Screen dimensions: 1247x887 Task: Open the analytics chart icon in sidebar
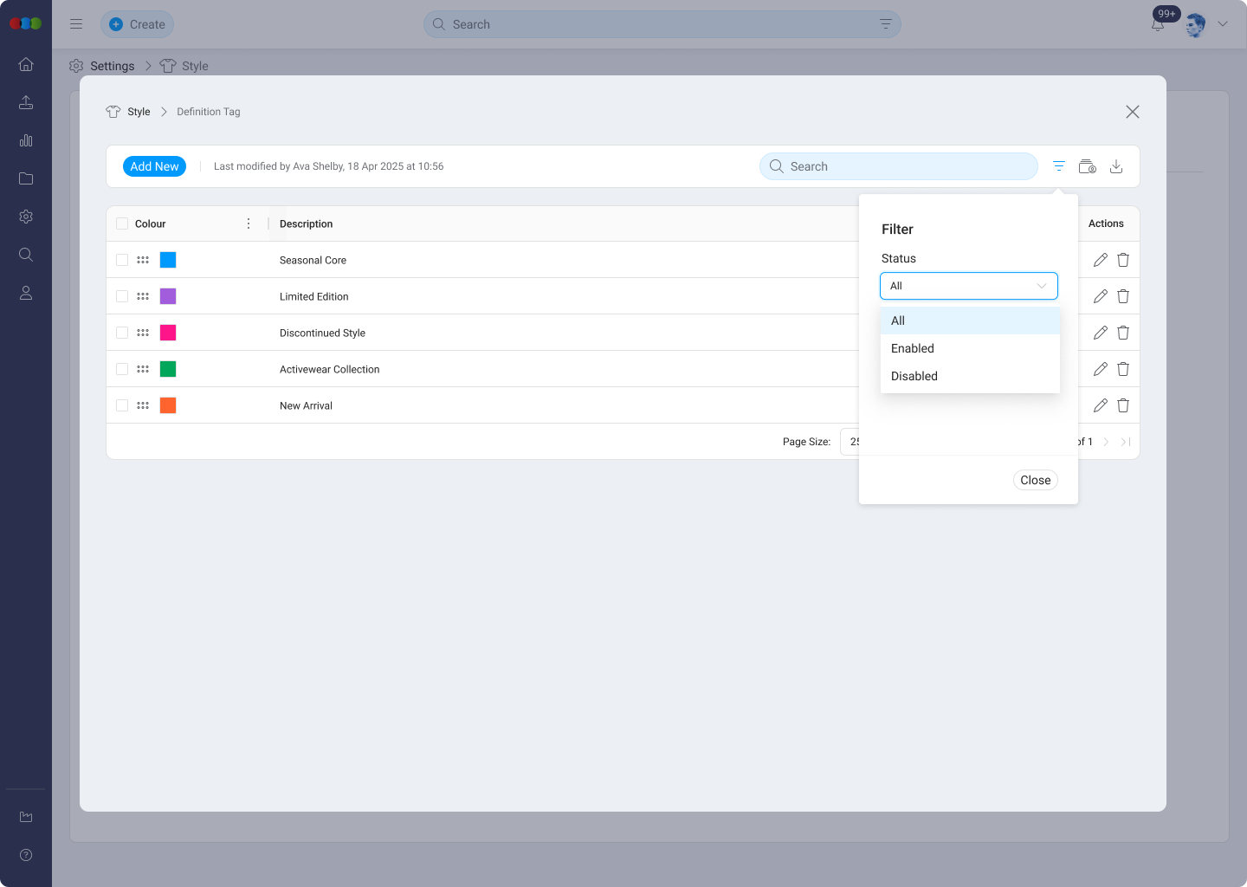coord(26,140)
